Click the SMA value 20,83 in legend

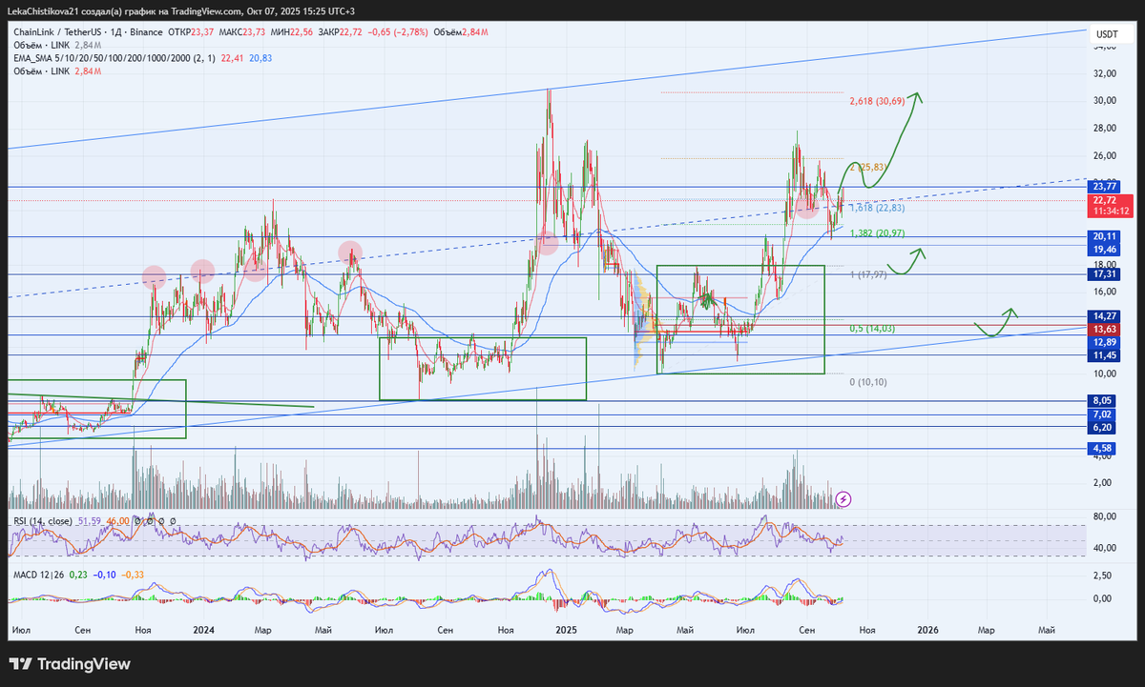[x=260, y=58]
